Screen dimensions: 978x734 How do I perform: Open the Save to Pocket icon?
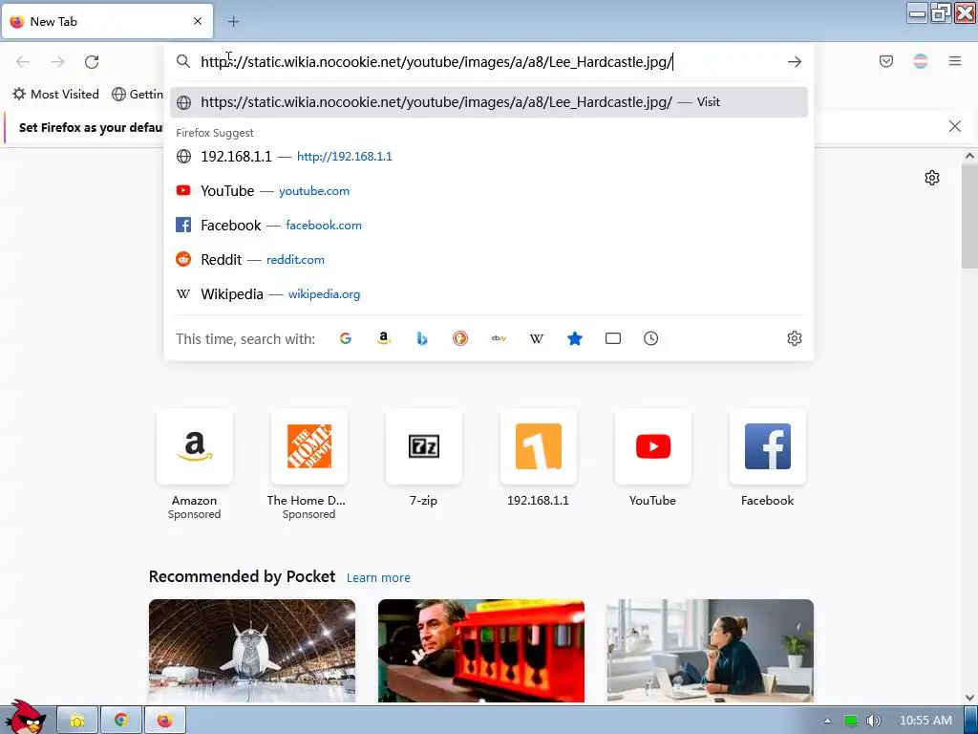tap(886, 61)
